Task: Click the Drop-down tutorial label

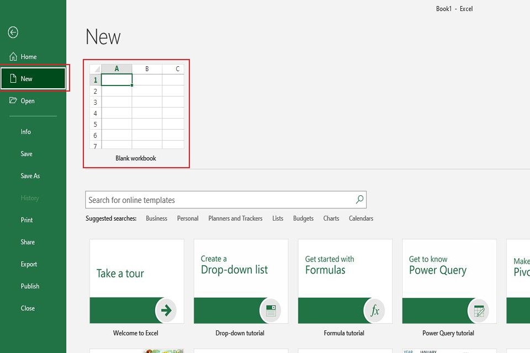Action: 240,333
